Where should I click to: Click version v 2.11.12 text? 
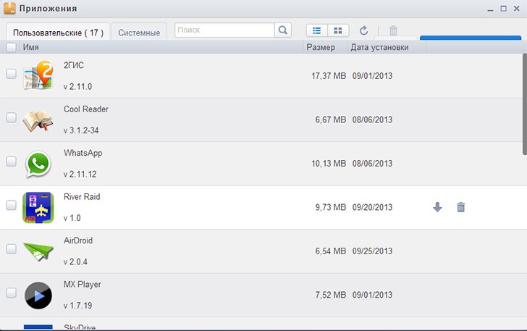80,175
